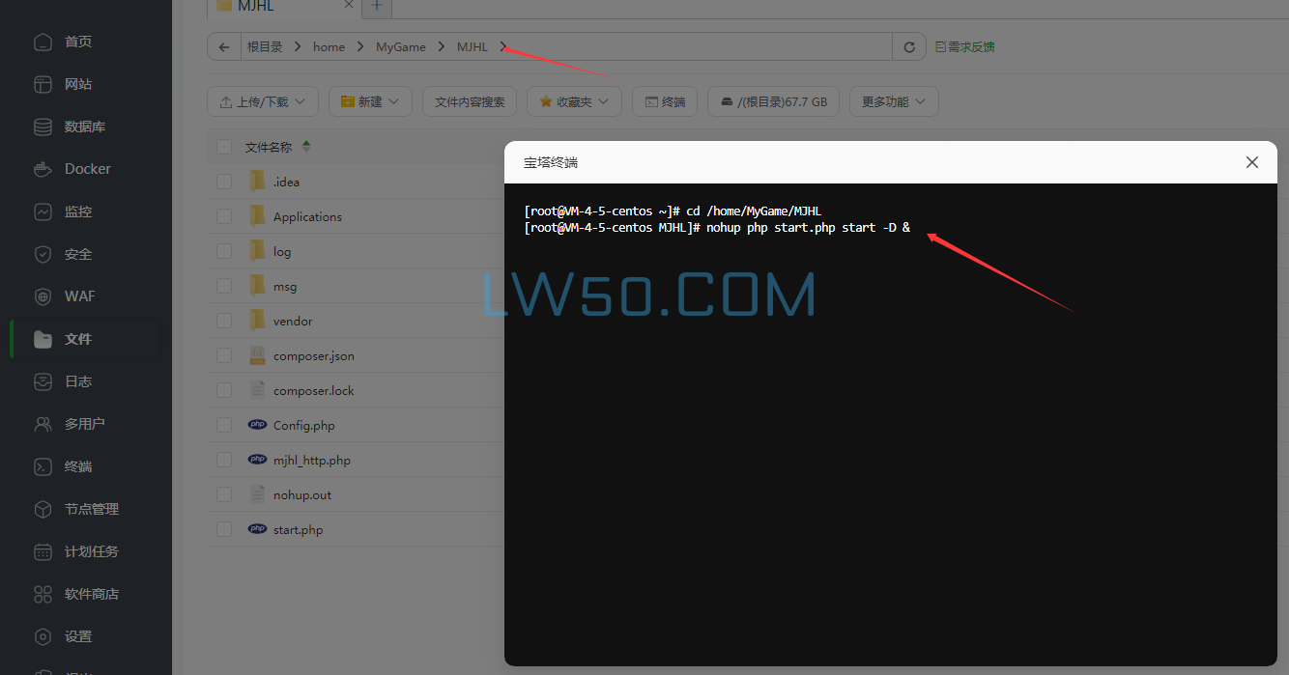Viewport: 1289px width, 675px height.
Task: Expand the 上传/下载 dropdown
Action: (x=263, y=101)
